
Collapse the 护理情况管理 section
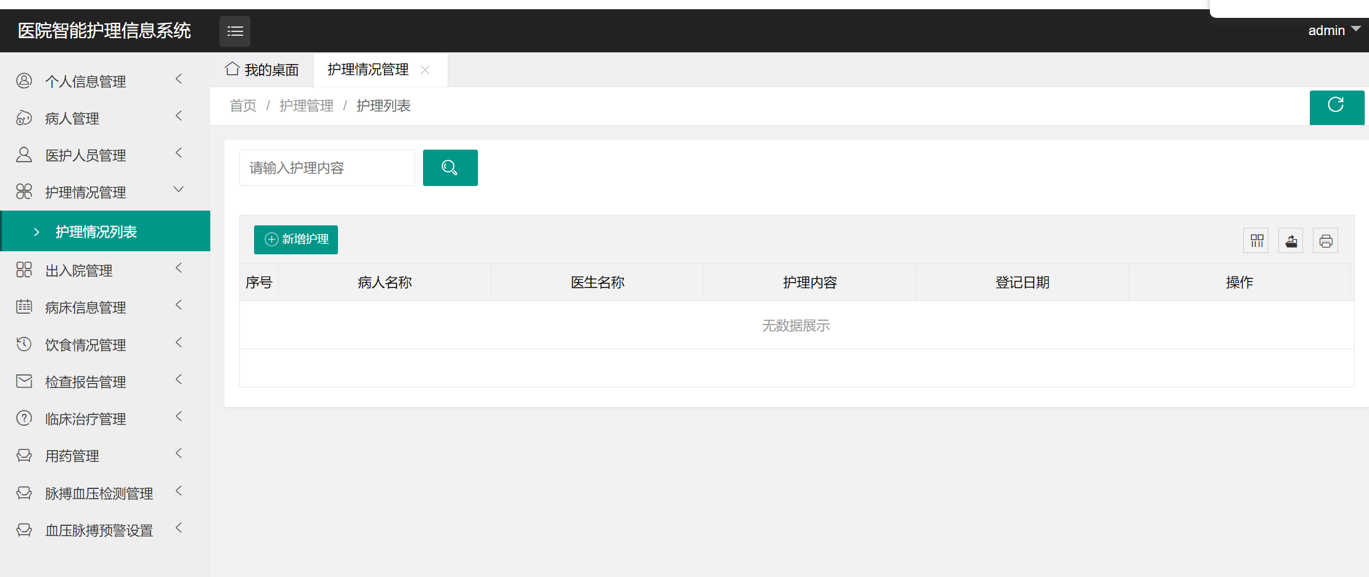coord(86,192)
